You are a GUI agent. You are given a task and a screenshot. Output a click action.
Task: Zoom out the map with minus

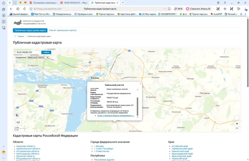click(x=237, y=128)
